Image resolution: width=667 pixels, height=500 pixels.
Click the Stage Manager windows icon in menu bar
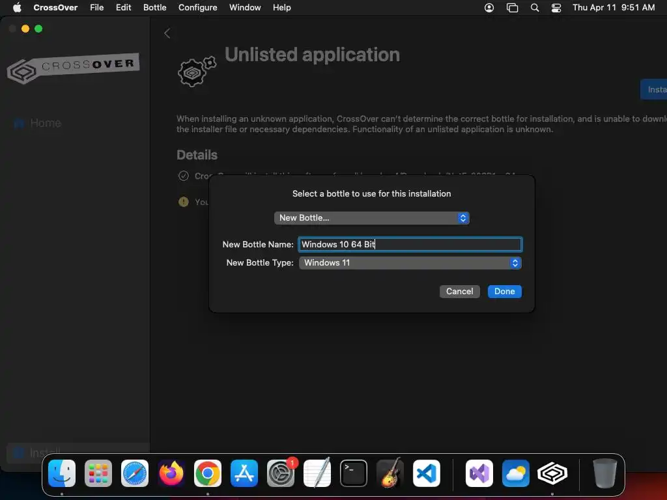(x=512, y=8)
